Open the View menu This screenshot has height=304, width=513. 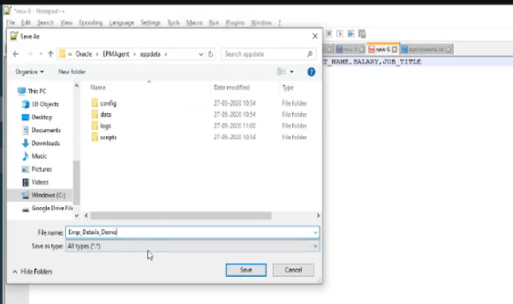pyautogui.click(x=66, y=22)
